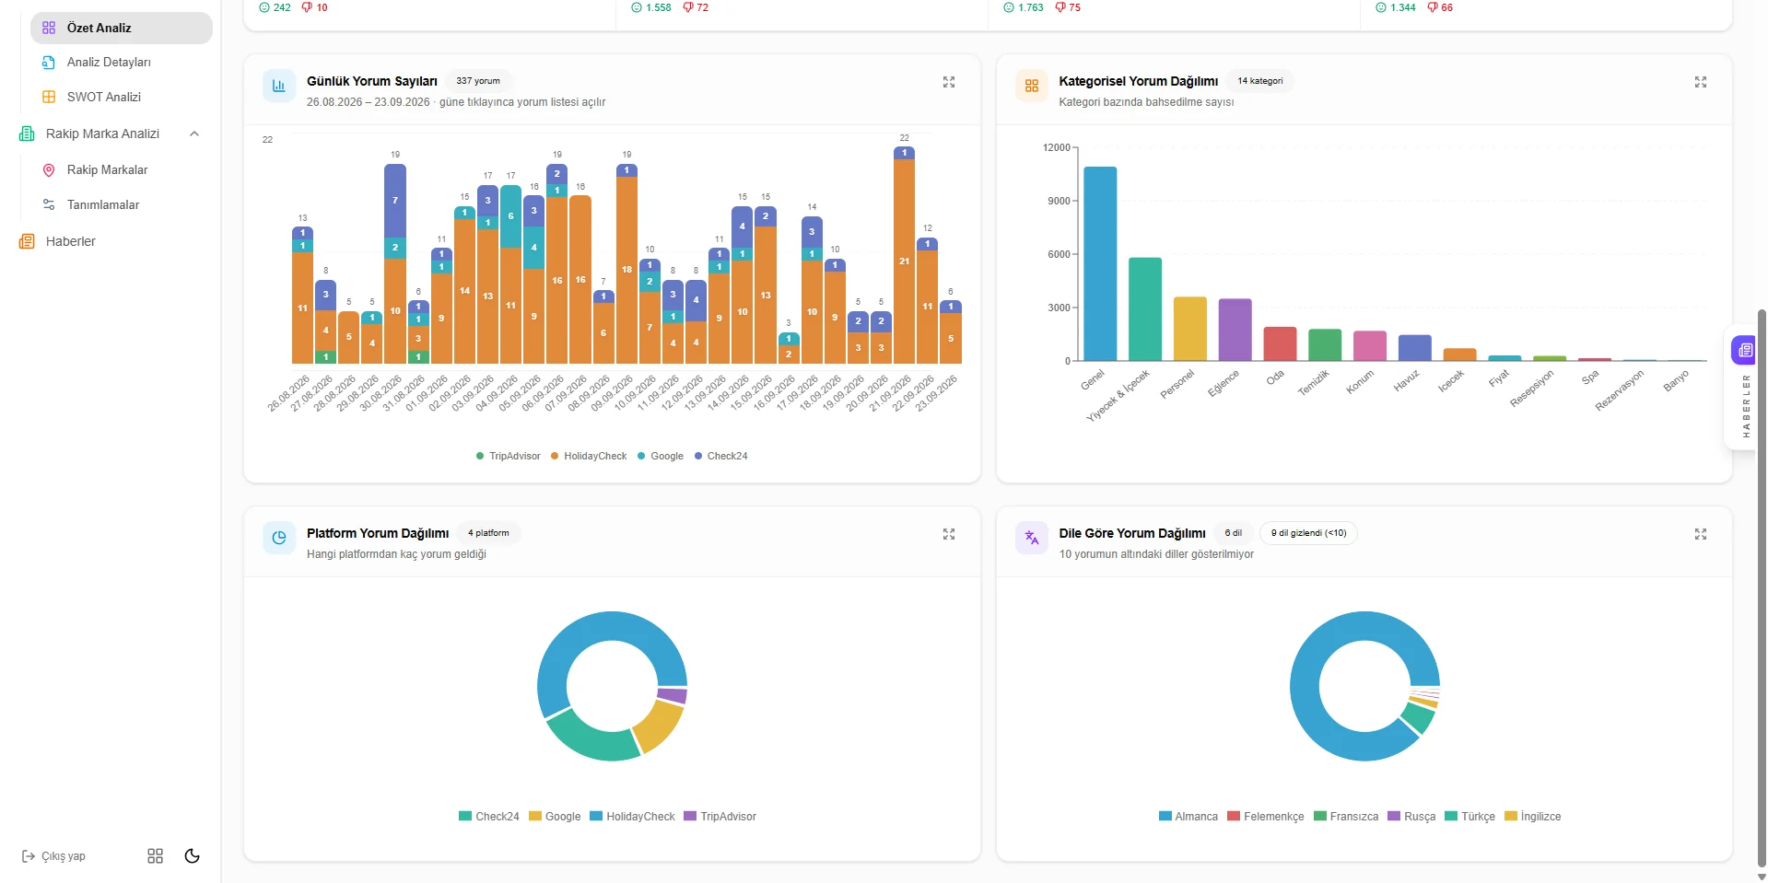The width and height of the screenshot is (1768, 883).
Task: Toggle TripAdvisor in the platform donut legend
Action: coord(720,817)
